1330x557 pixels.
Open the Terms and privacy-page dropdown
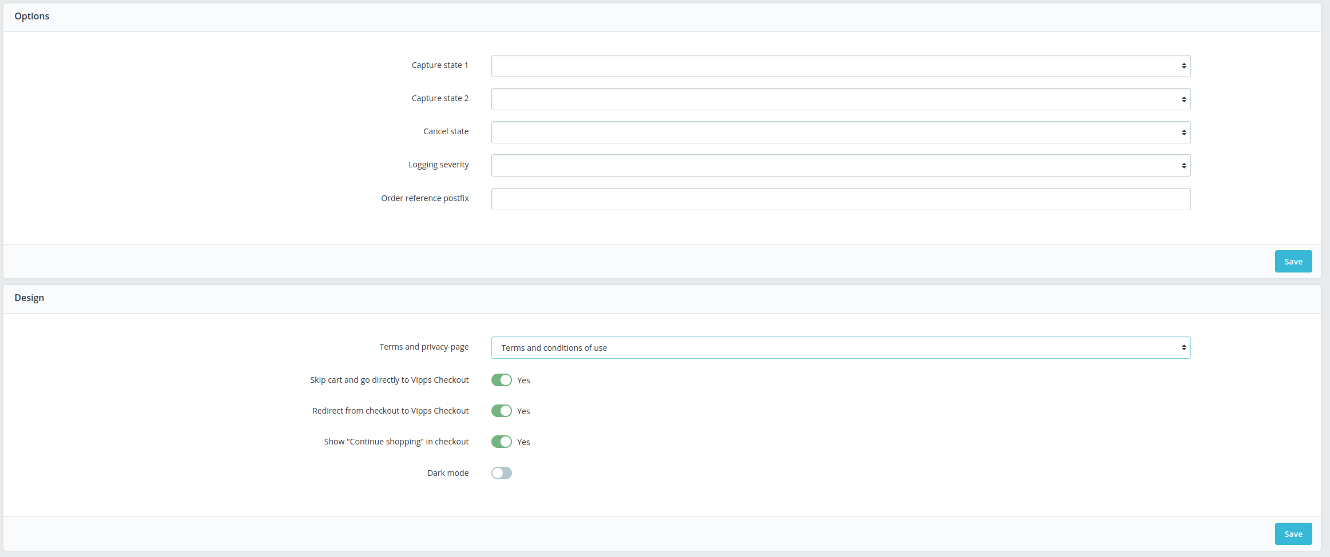click(x=840, y=347)
